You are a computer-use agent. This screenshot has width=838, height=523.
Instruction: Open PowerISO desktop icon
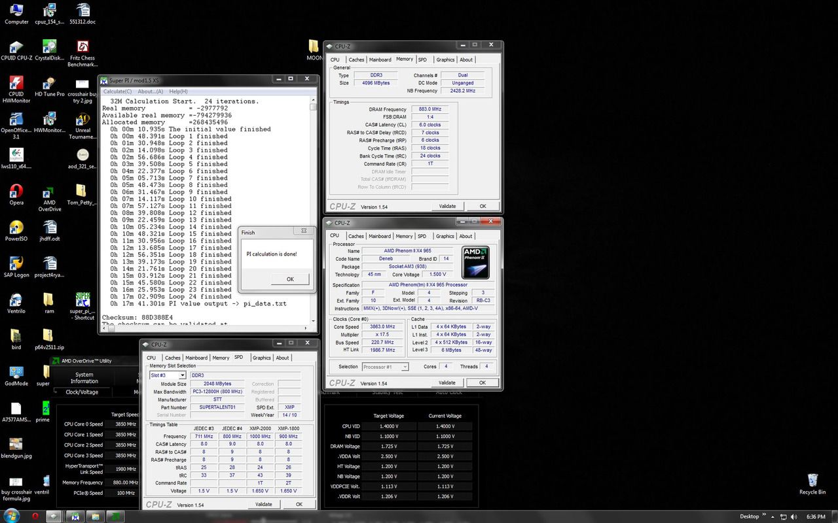pyautogui.click(x=16, y=231)
